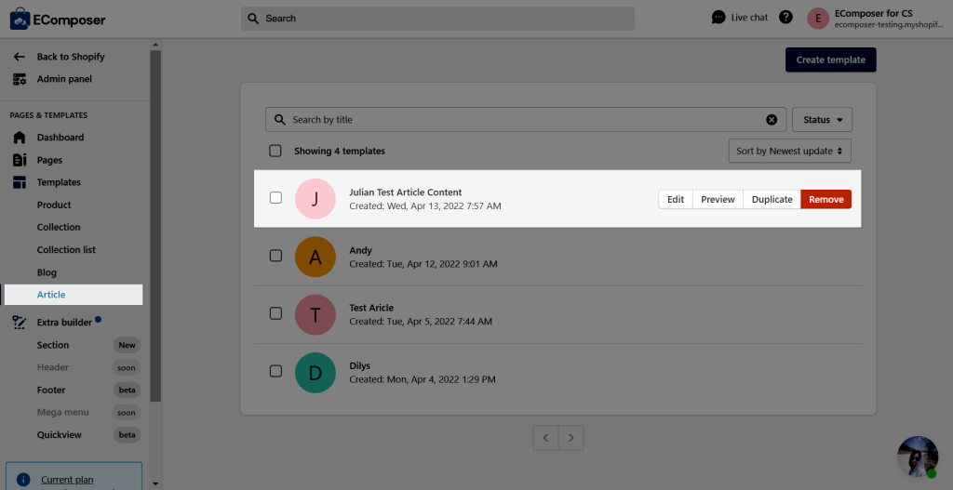Click the sidebar scrollbar down arrow
Viewport: 953px width, 490px height.
155,483
